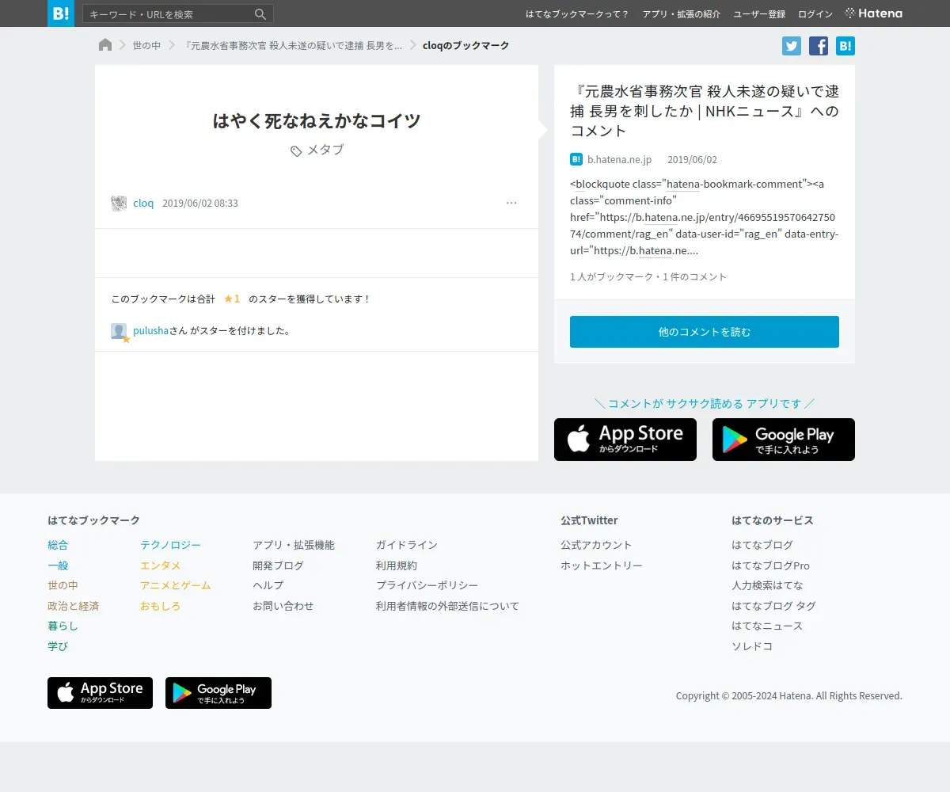This screenshot has width=950, height=792.
Task: Open footer category 世の中
Action: (x=63, y=585)
